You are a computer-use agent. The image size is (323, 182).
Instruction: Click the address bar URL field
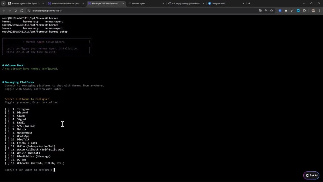click(141, 11)
